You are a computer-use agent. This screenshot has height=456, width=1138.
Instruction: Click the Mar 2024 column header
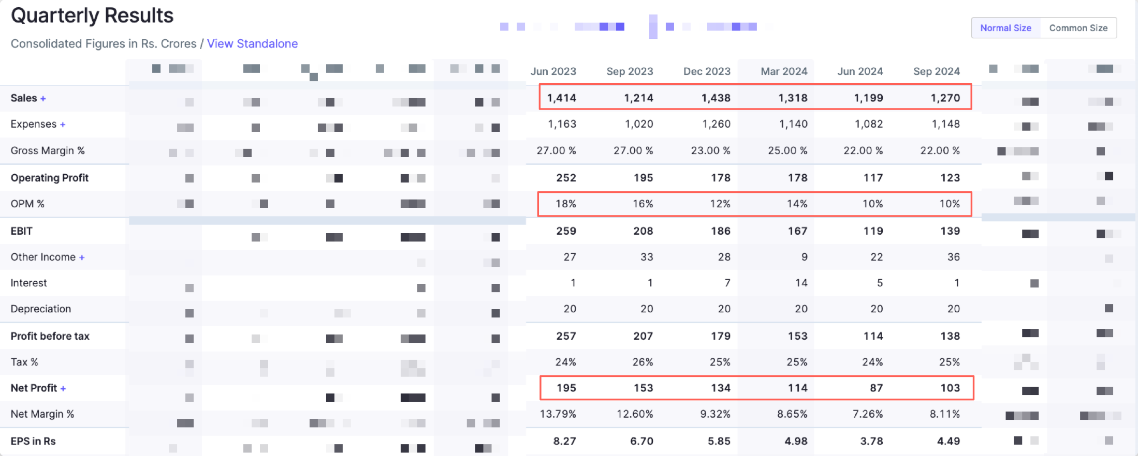point(784,71)
